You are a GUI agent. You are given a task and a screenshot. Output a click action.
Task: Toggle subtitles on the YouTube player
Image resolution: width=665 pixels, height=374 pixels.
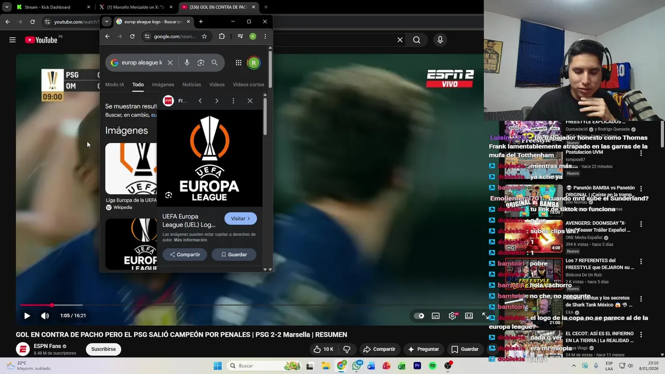click(436, 315)
